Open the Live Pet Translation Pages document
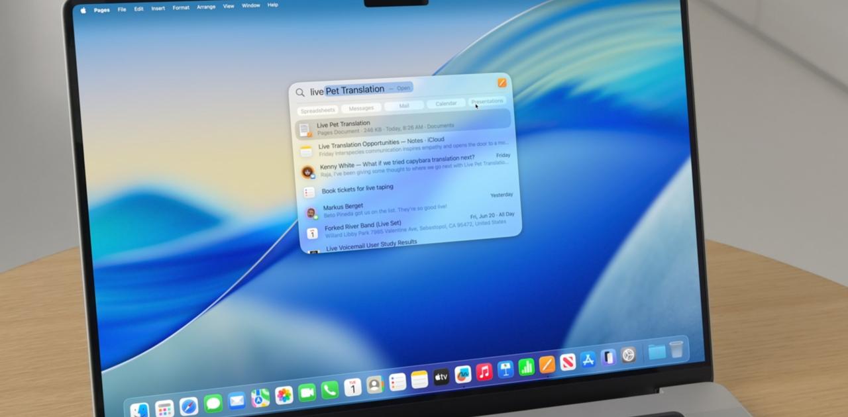This screenshot has width=848, height=417. pyautogui.click(x=403, y=124)
